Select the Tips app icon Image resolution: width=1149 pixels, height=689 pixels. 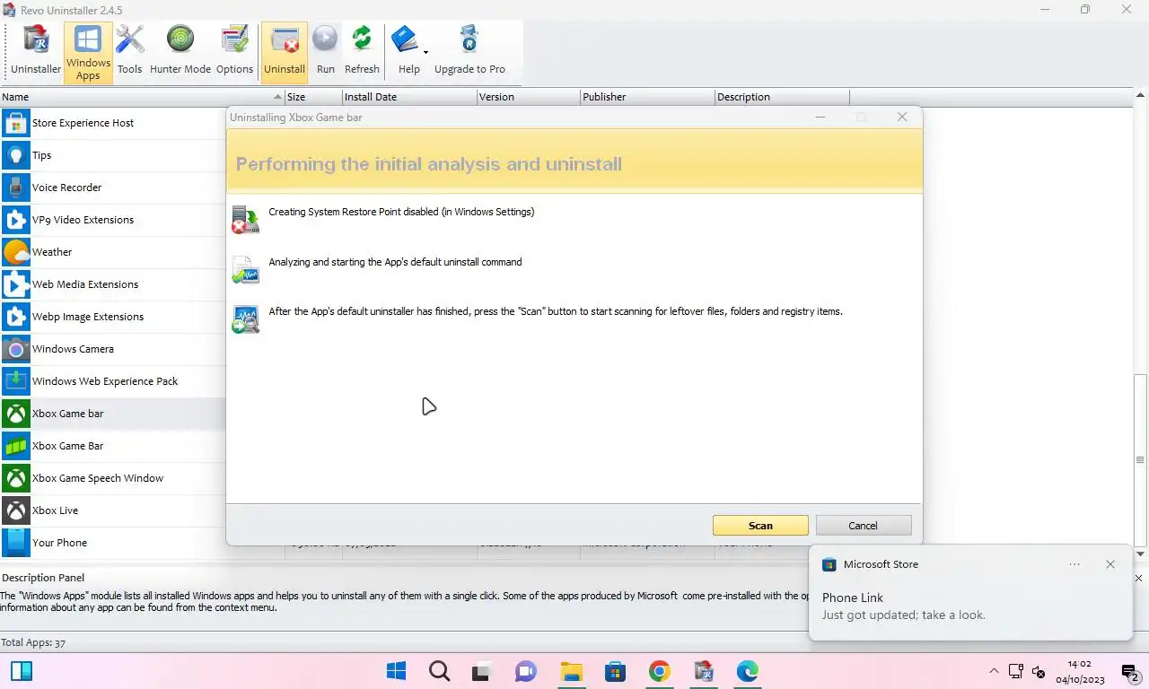[x=15, y=155]
